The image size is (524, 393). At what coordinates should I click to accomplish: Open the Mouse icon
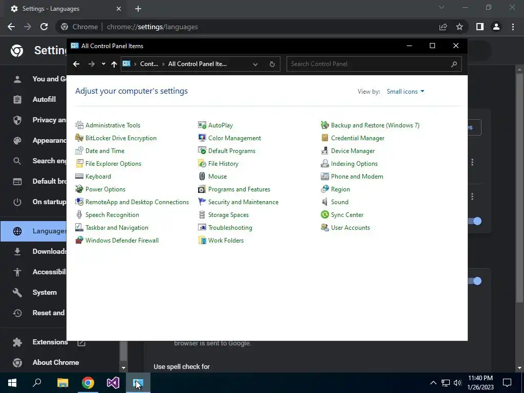pyautogui.click(x=202, y=176)
